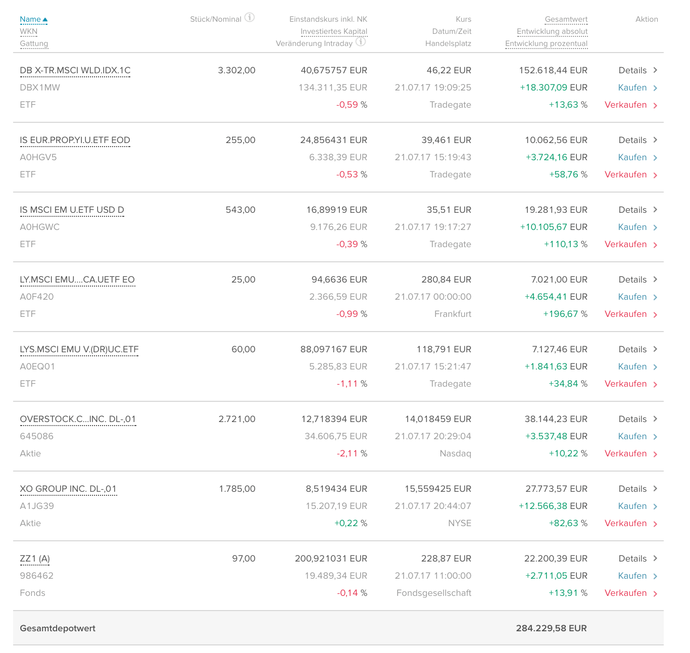Click the ZZ1 (A) fund name
The image size is (690, 653).
35,559
